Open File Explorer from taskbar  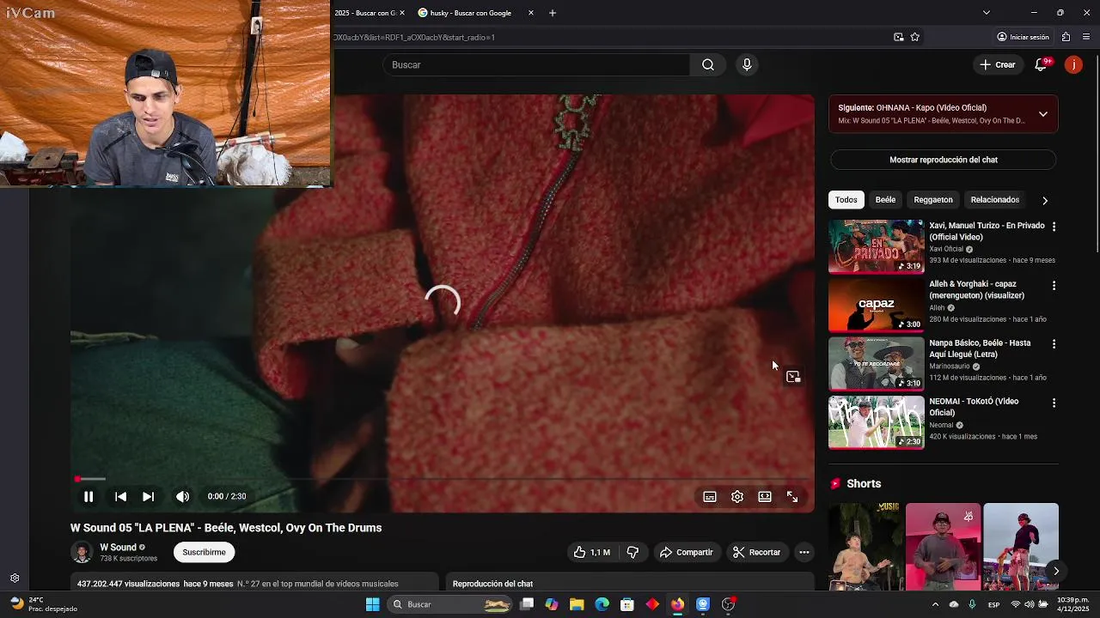pos(577,604)
